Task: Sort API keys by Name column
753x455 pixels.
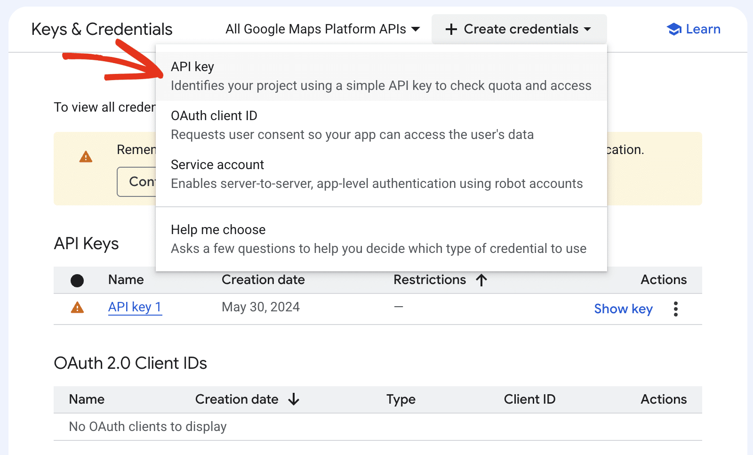Action: point(126,280)
